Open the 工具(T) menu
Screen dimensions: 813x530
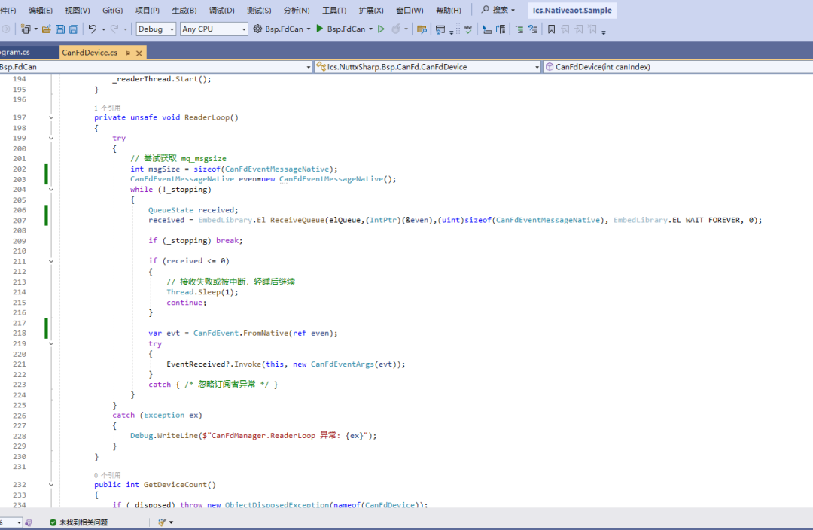[334, 10]
